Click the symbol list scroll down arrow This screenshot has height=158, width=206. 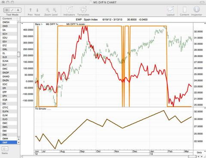[x=18, y=143]
